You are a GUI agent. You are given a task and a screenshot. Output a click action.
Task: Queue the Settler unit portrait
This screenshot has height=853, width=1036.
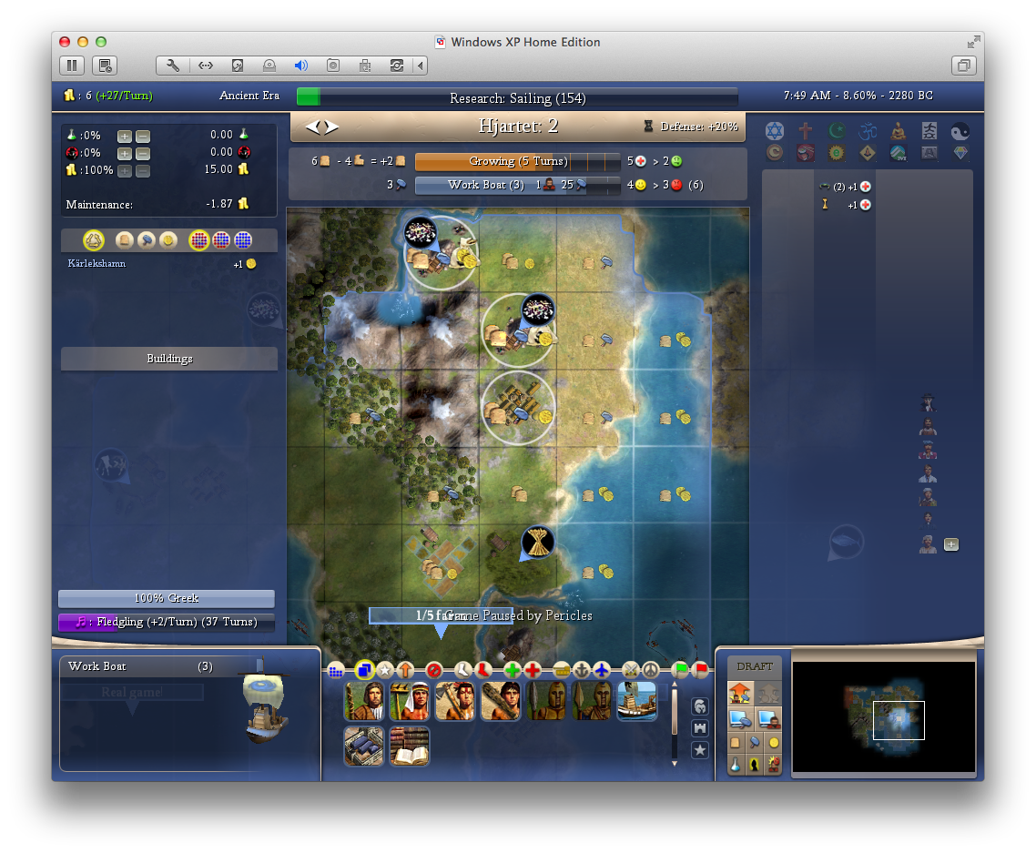click(364, 701)
